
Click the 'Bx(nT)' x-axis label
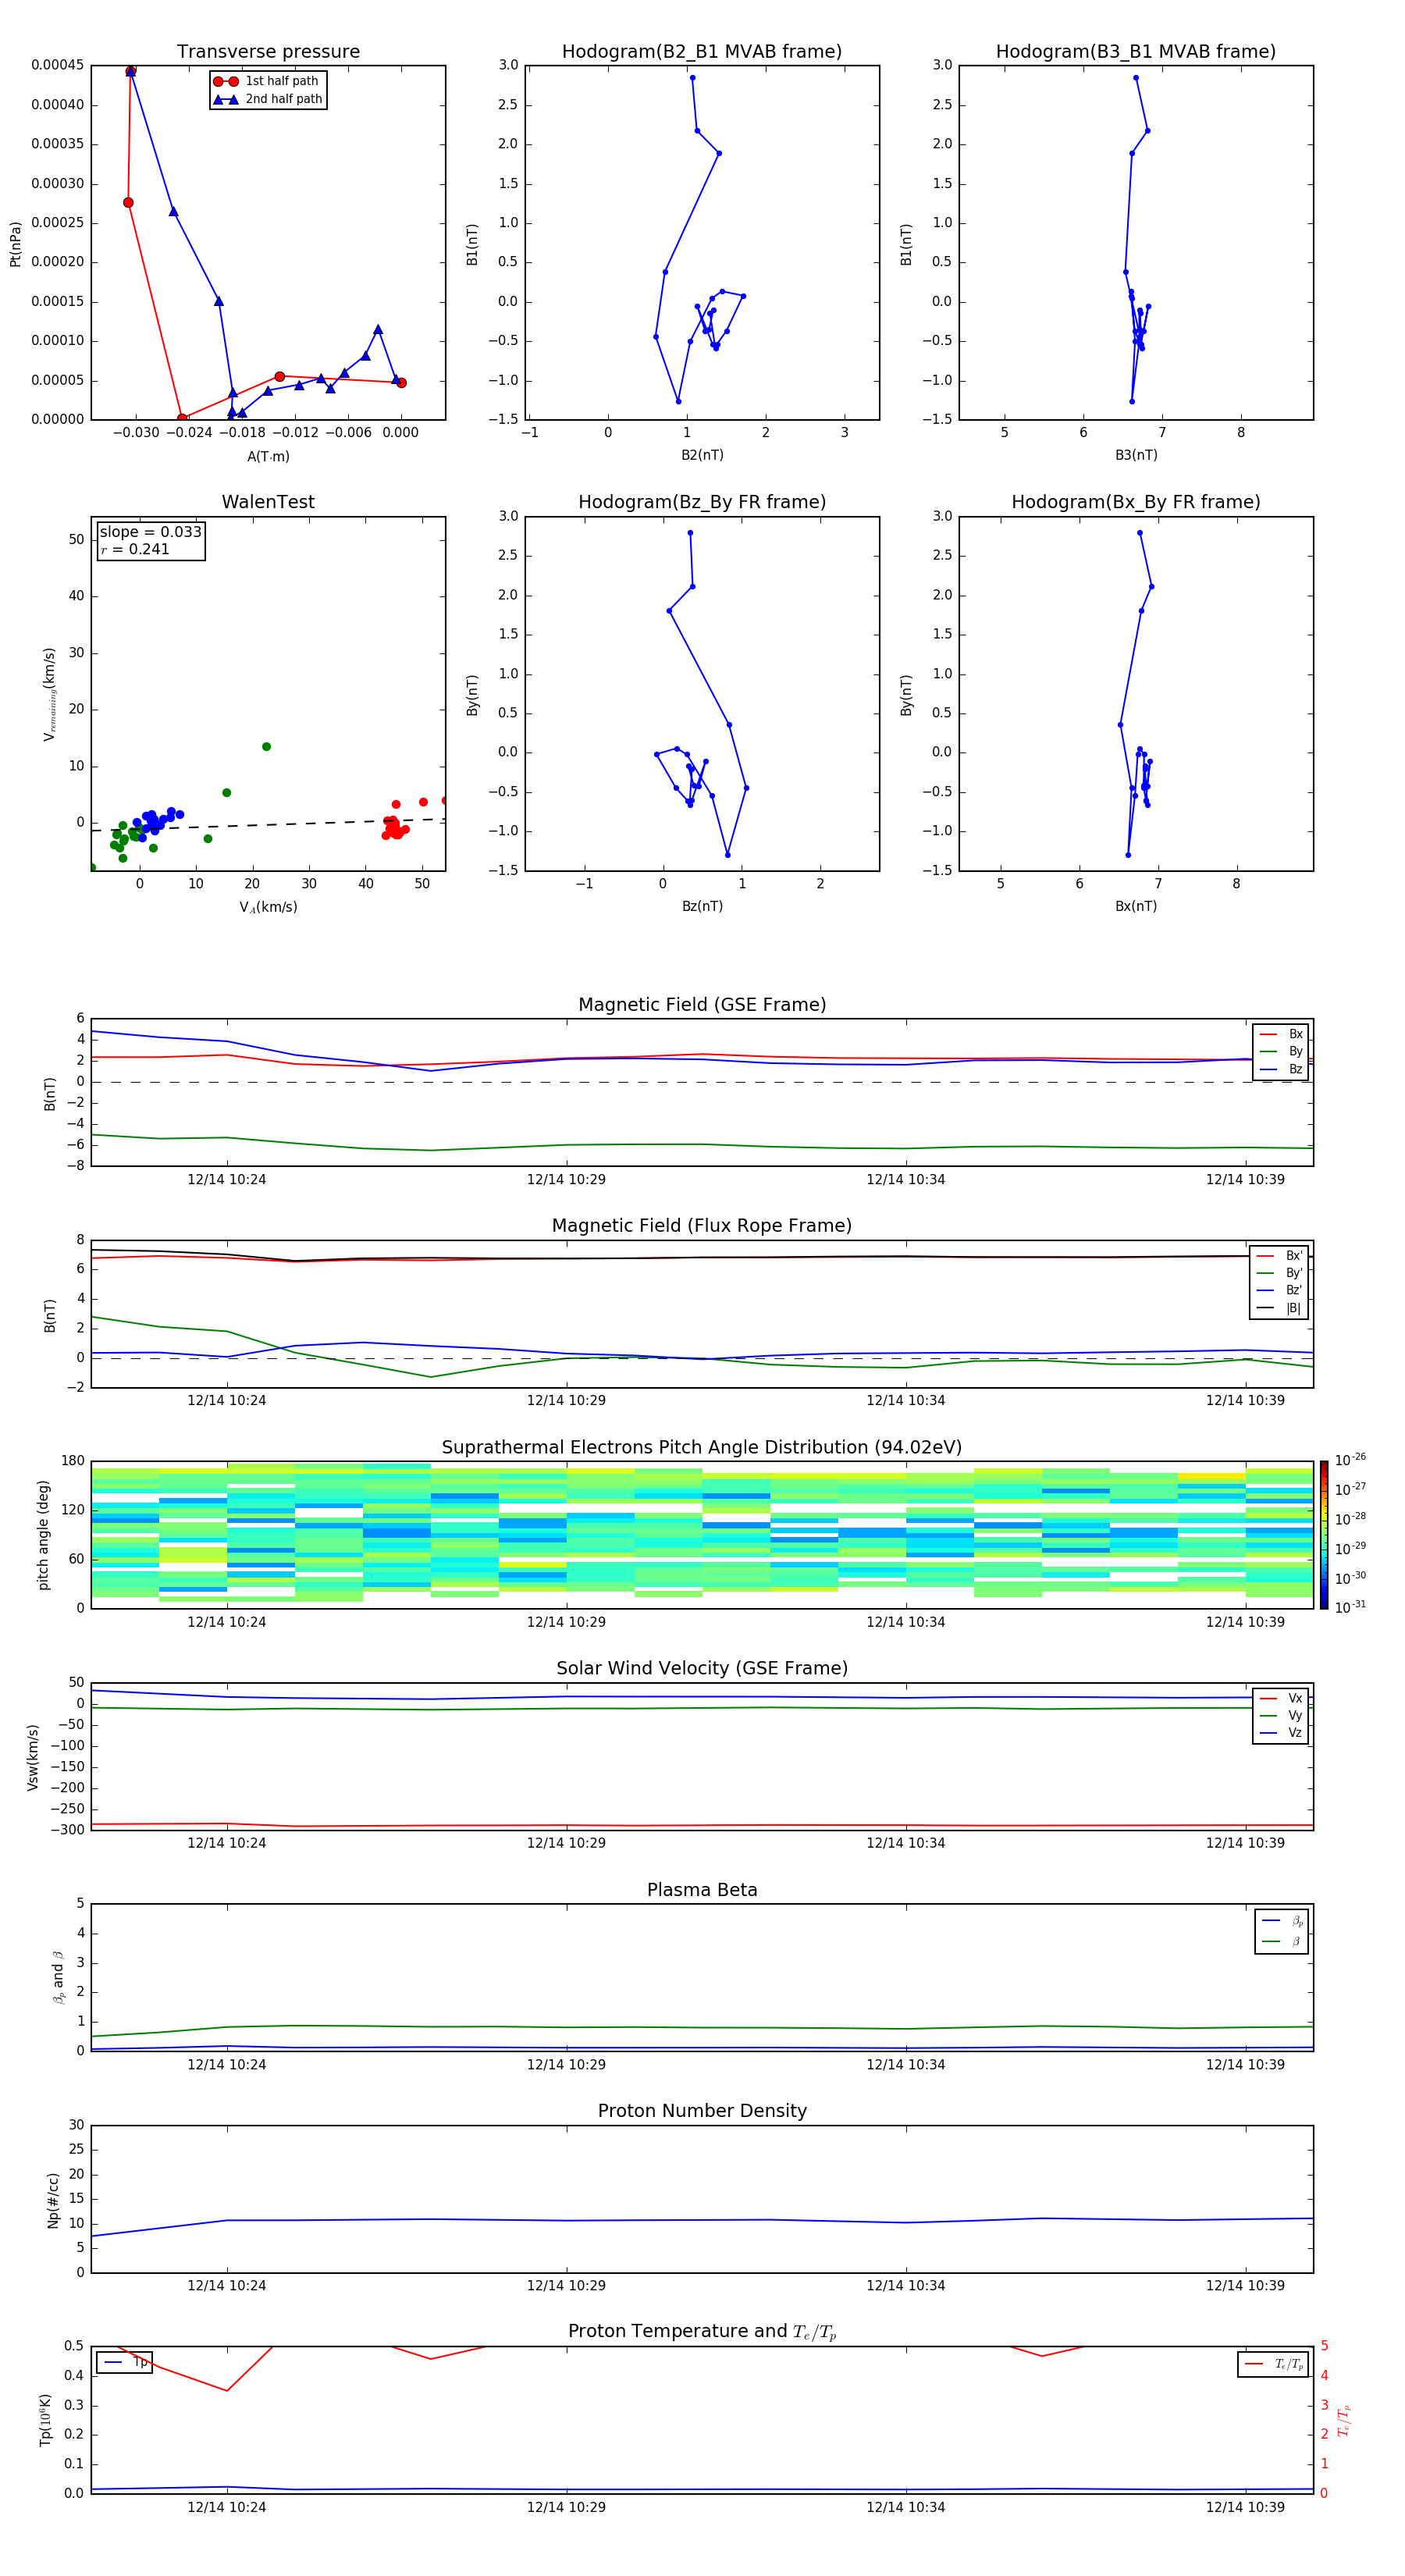click(x=1136, y=906)
